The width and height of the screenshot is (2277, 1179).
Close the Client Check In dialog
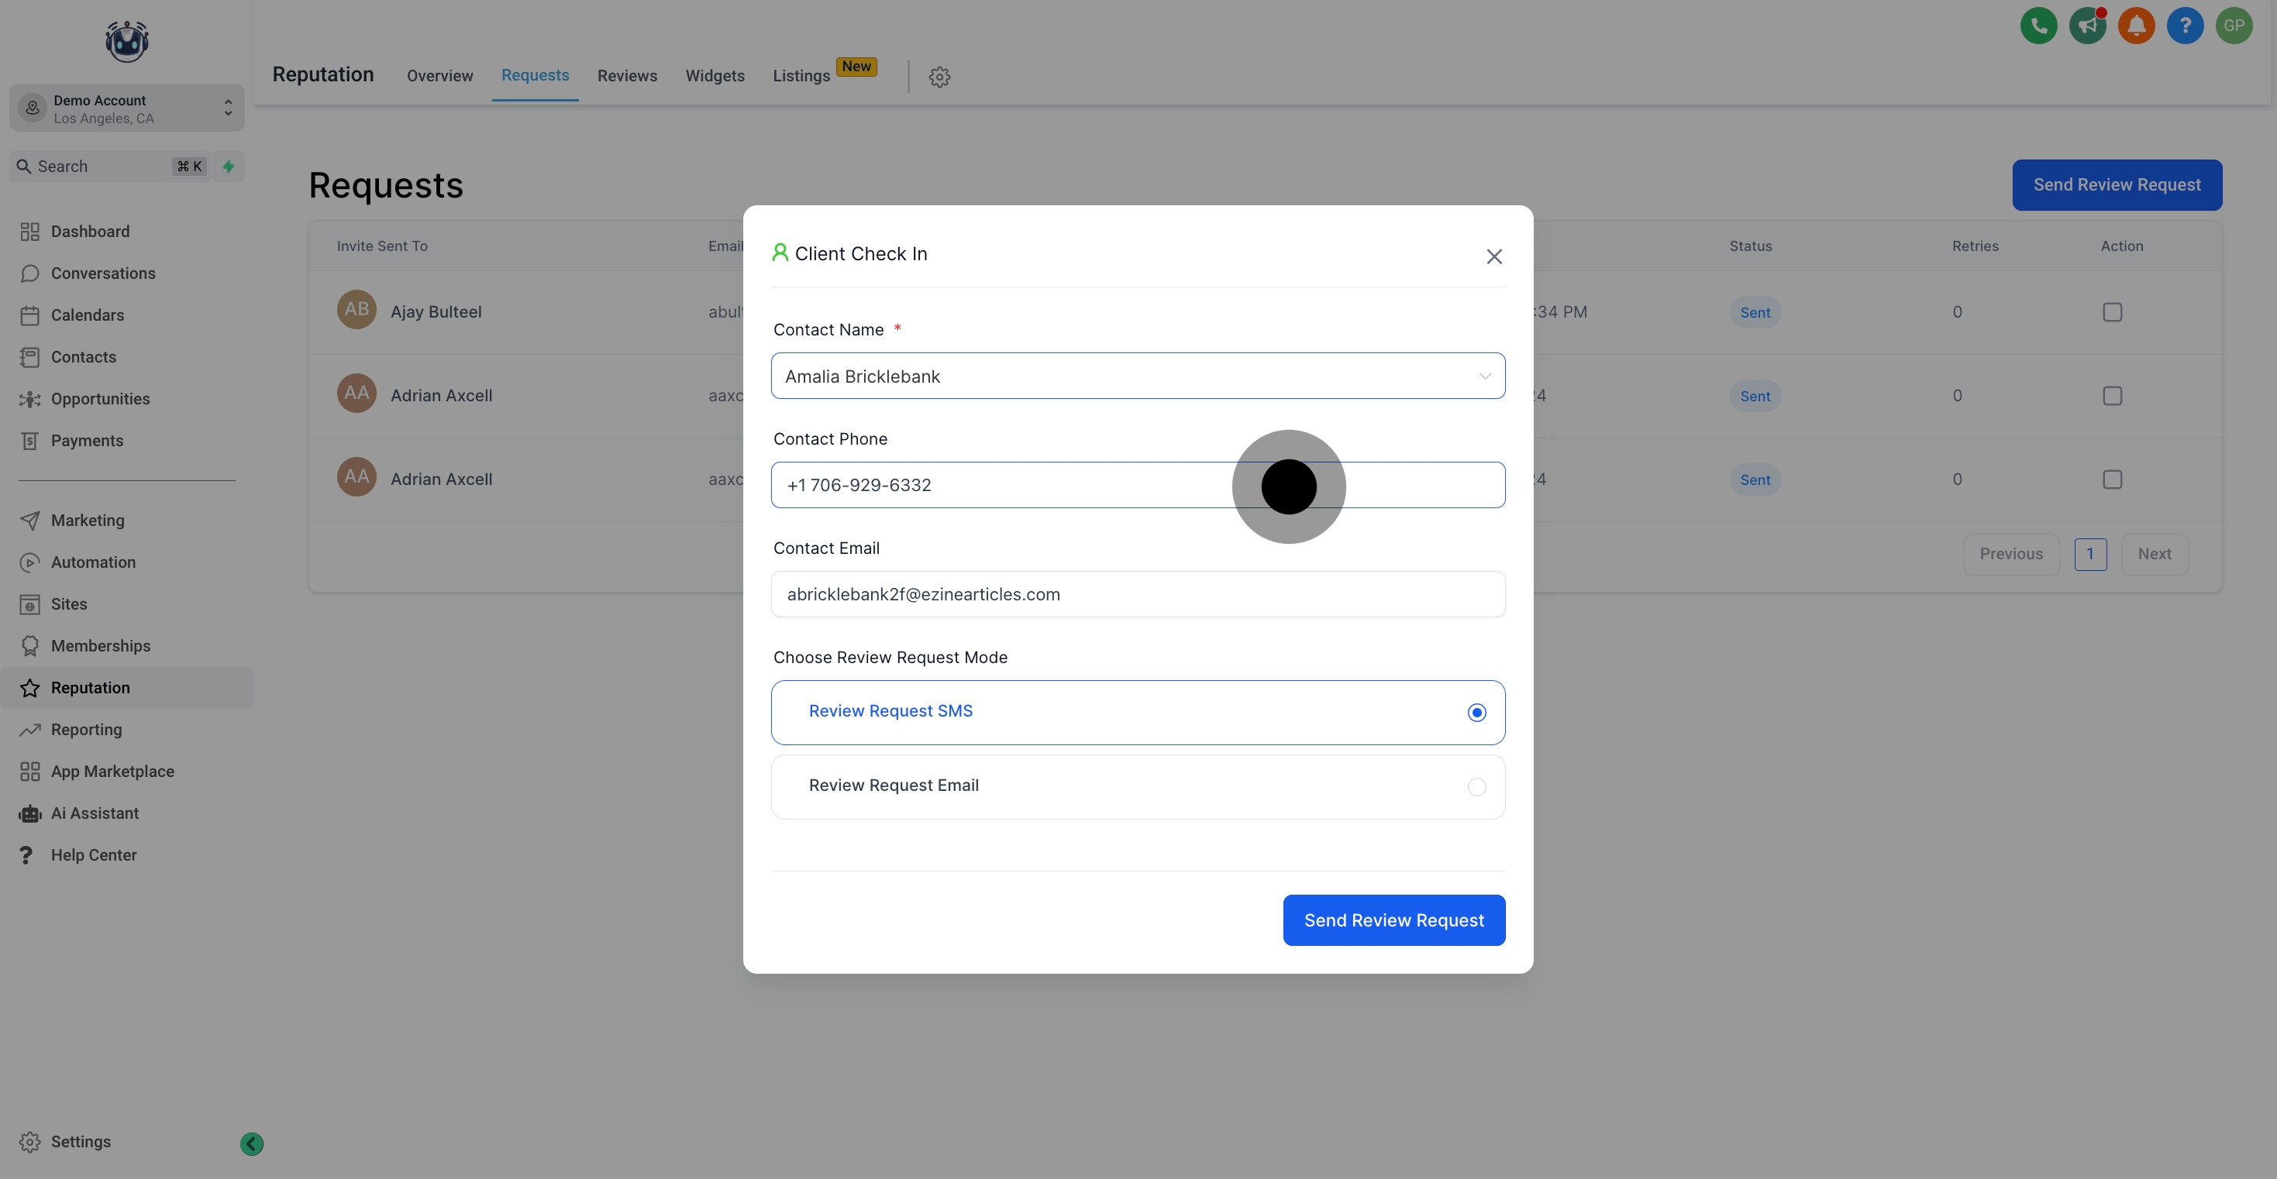tap(1493, 256)
